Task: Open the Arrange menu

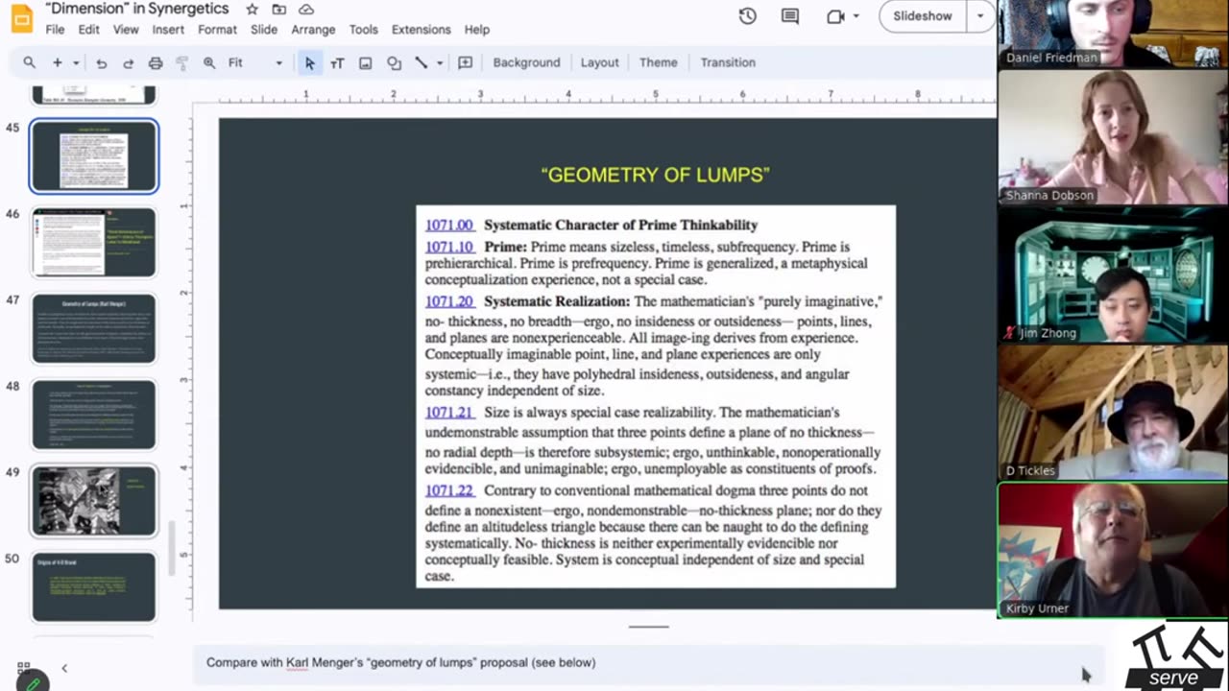Action: [x=313, y=30]
